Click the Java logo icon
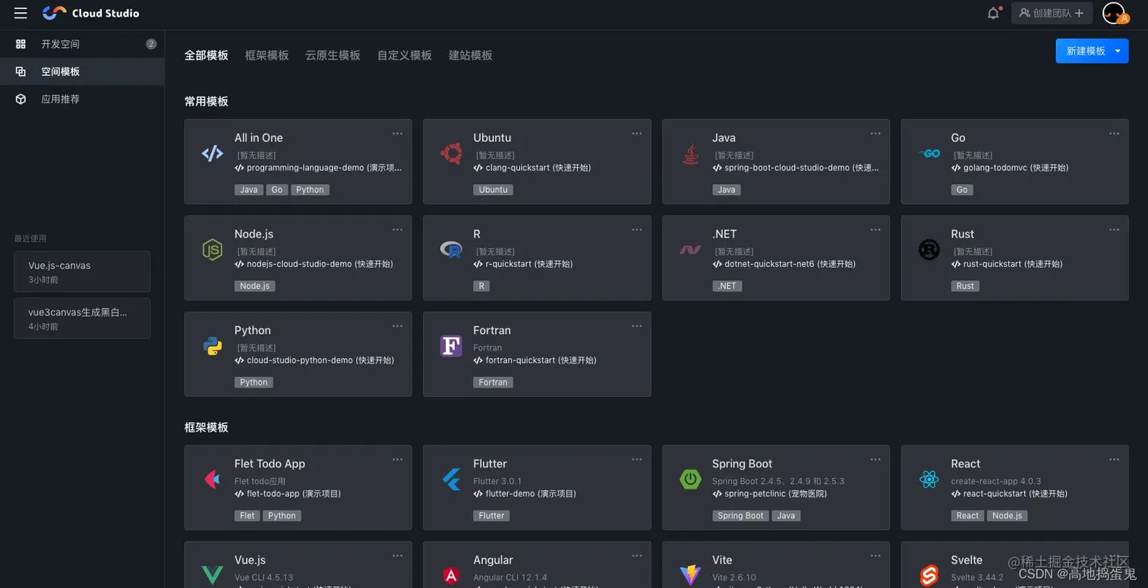 (690, 153)
